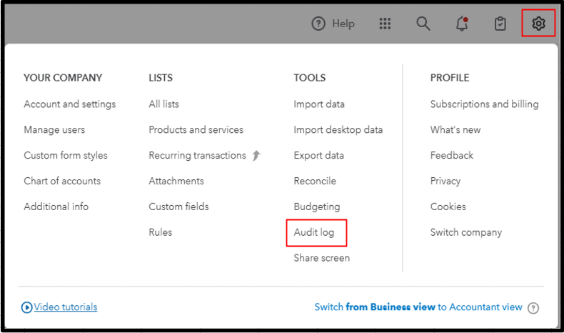Screen dimensions: 564x333
Task: Open Subscriptions and billing
Action: point(485,104)
